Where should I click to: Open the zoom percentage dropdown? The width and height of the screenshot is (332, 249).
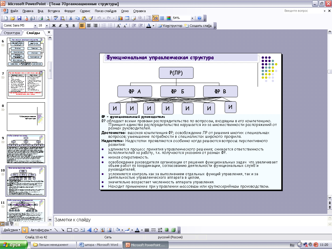(x=192, y=18)
